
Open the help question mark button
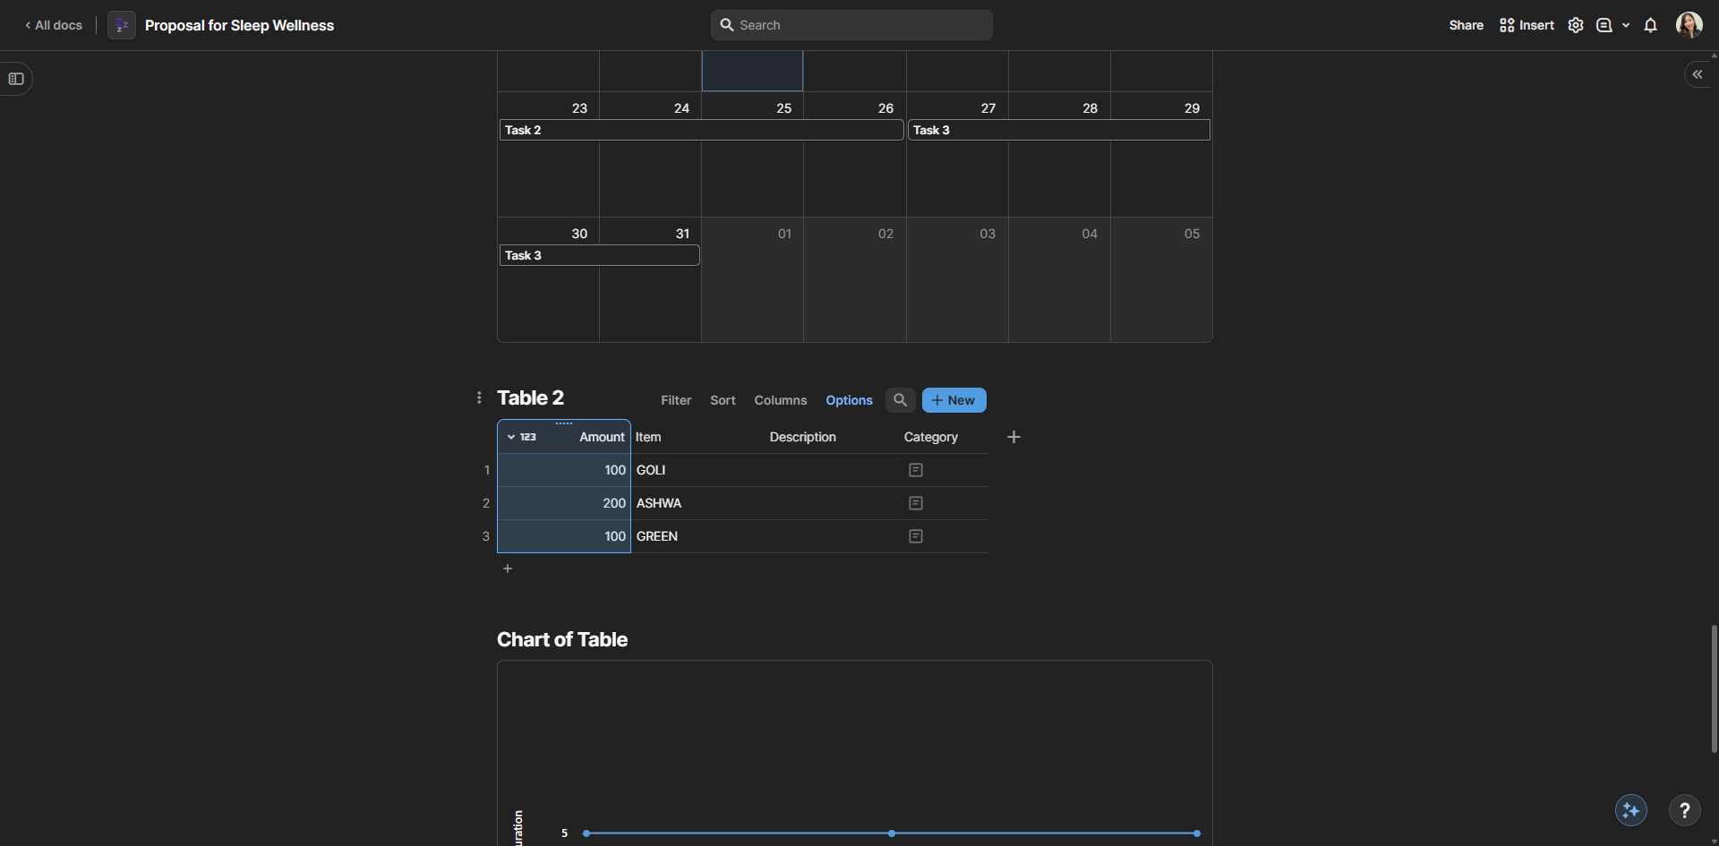(x=1684, y=810)
